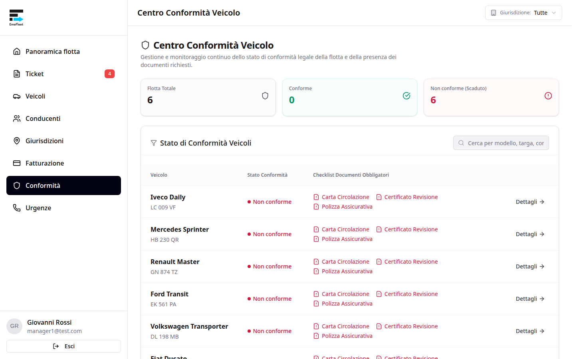The width and height of the screenshot is (575, 359).
Task: Click the manager1@test.com email text
Action: [x=54, y=331]
